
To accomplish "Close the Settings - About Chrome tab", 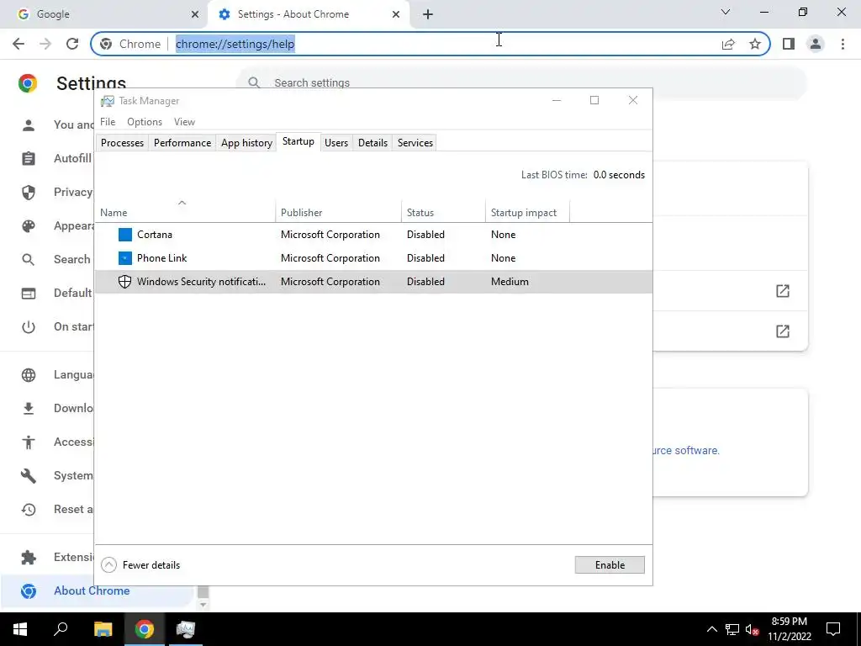I will click(396, 14).
